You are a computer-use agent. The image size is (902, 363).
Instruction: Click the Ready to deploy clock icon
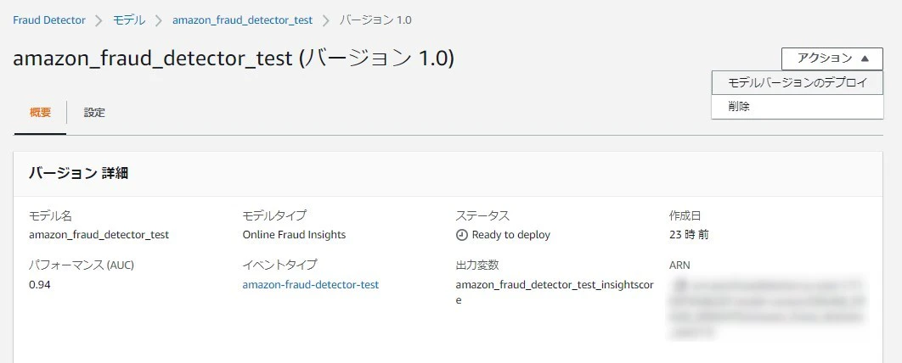461,235
